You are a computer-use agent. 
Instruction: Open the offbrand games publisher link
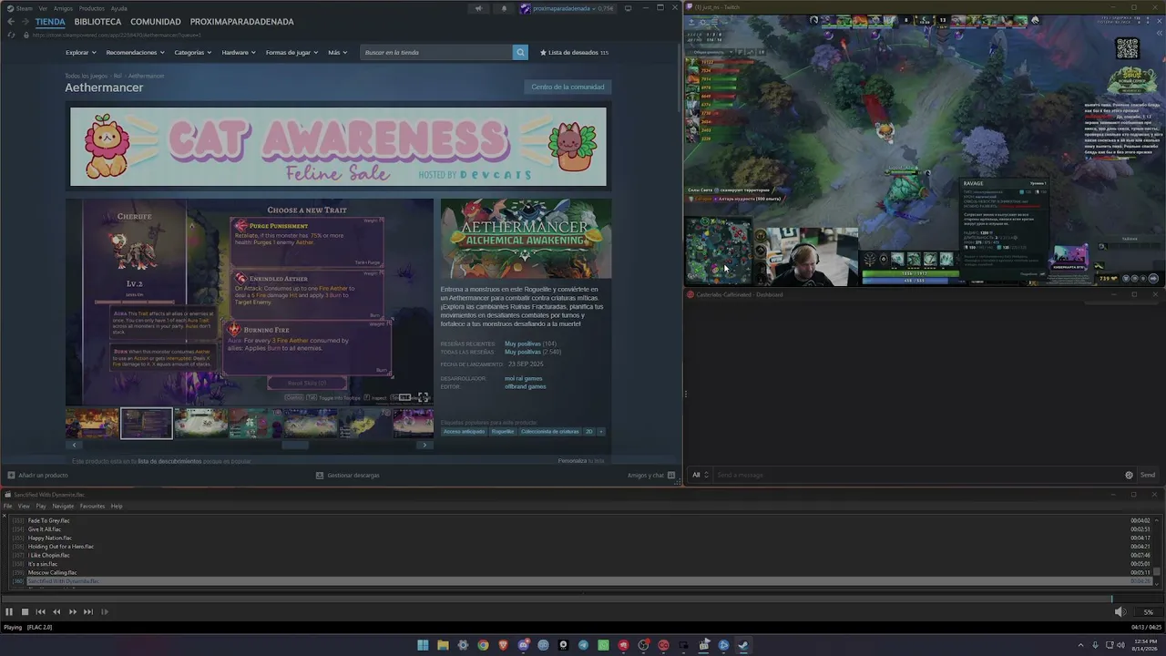pos(526,386)
